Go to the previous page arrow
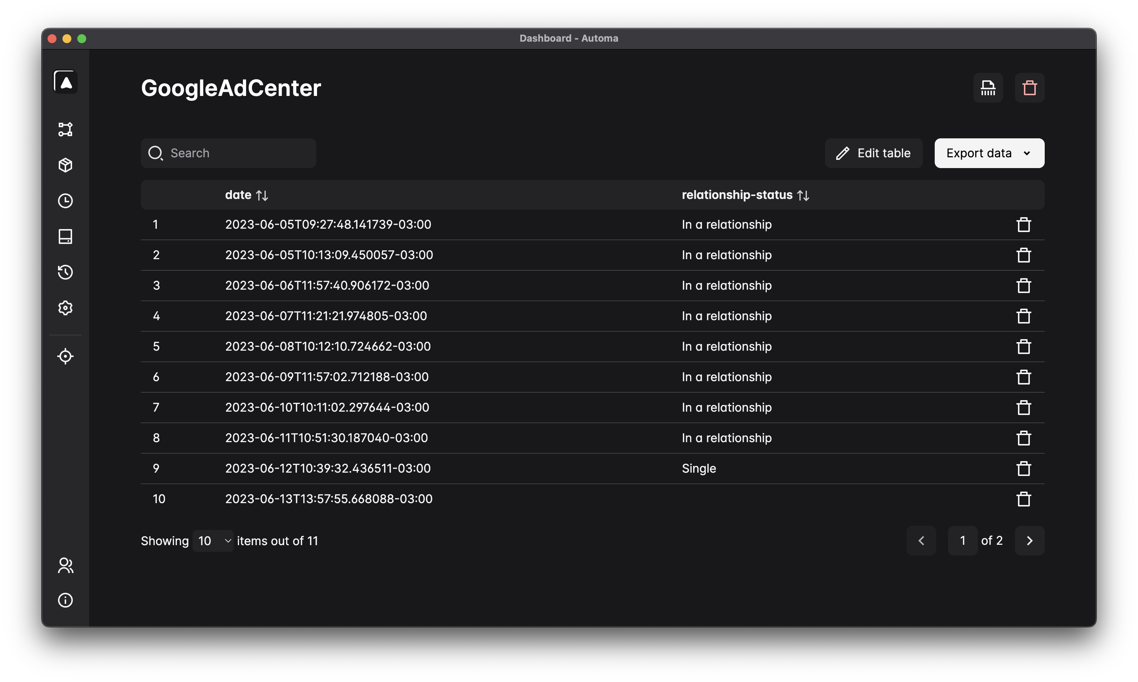Screen dimensions: 1138x682 point(921,540)
